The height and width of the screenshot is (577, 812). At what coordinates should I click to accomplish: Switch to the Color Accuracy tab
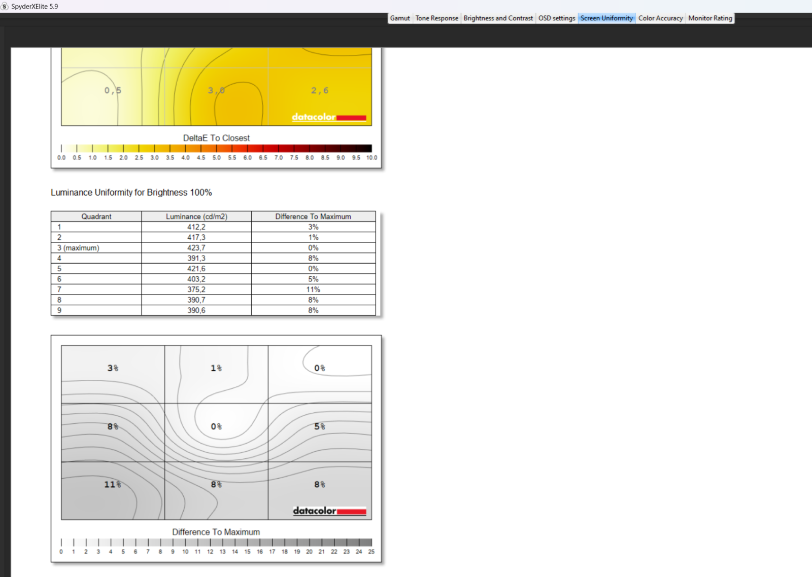pos(660,18)
